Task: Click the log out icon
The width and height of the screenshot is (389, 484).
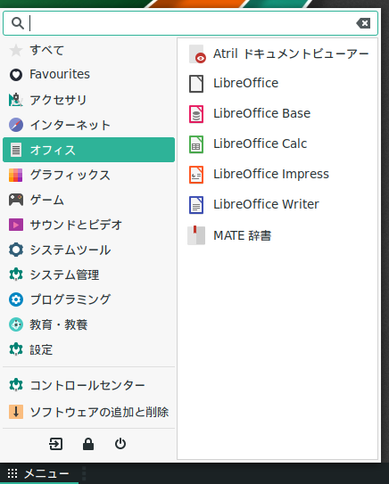Action: (55, 444)
